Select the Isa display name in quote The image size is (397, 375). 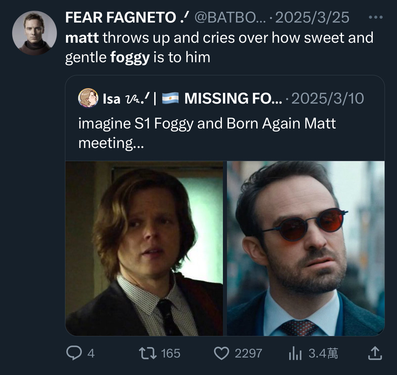(x=111, y=99)
